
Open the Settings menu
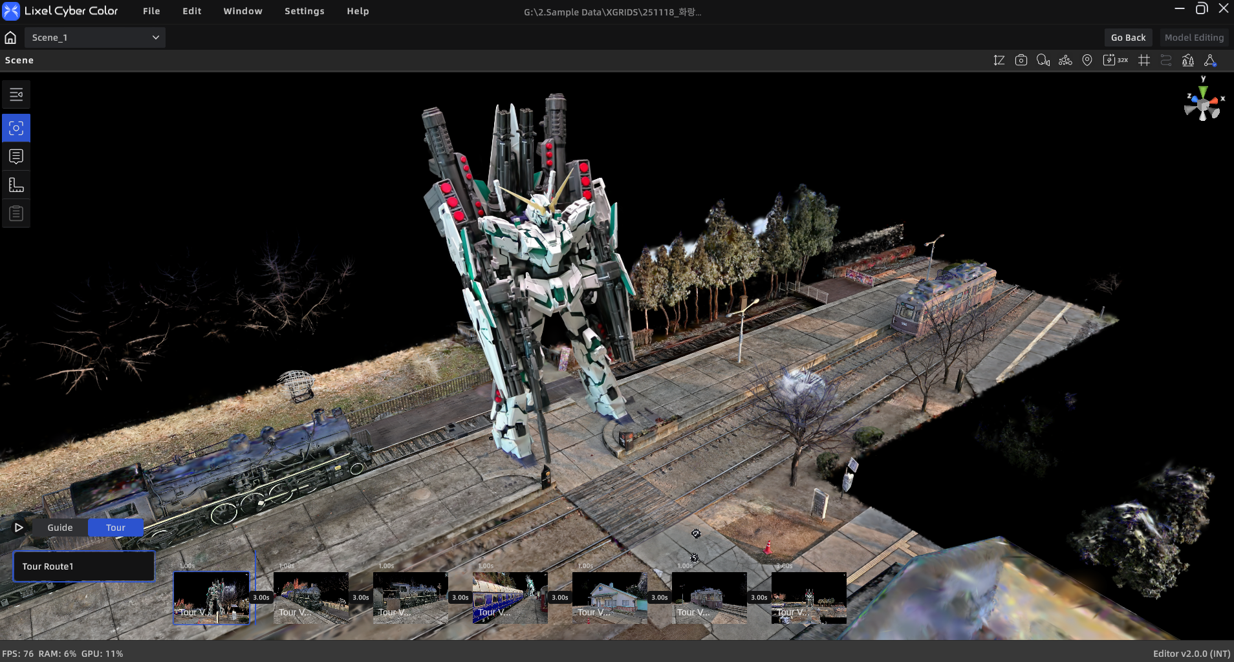click(305, 11)
